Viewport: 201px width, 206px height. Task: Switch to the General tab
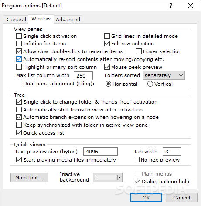(16, 20)
